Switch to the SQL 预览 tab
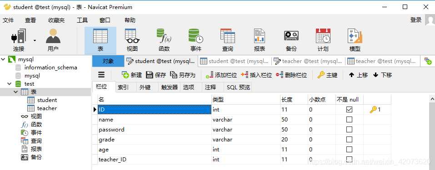The image size is (435, 170). pyautogui.click(x=238, y=87)
